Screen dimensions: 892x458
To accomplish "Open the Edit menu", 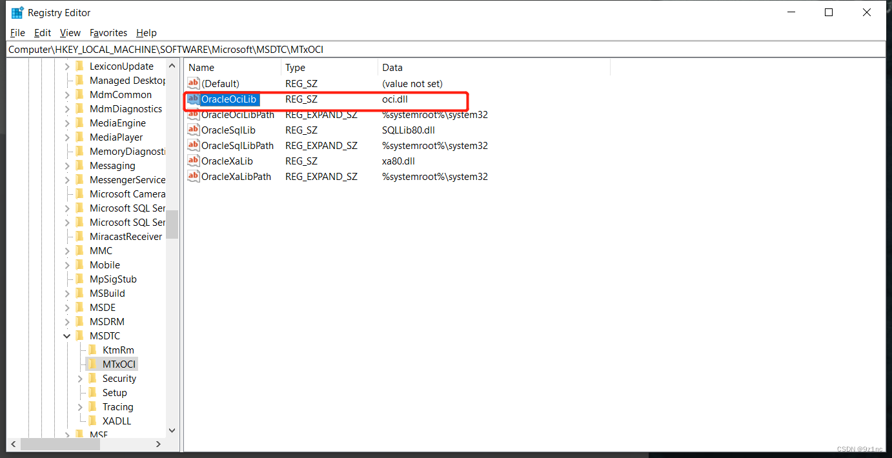I will [43, 33].
